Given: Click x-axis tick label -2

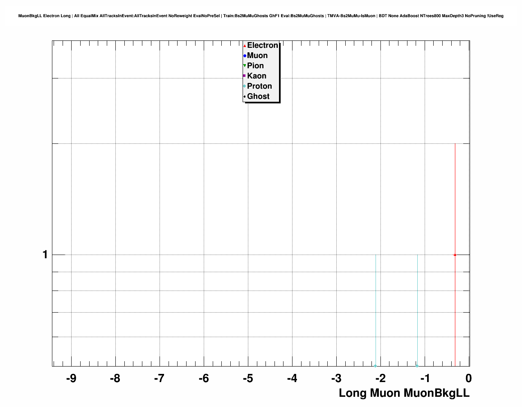Looking at the screenshot, I should click(x=380, y=379).
